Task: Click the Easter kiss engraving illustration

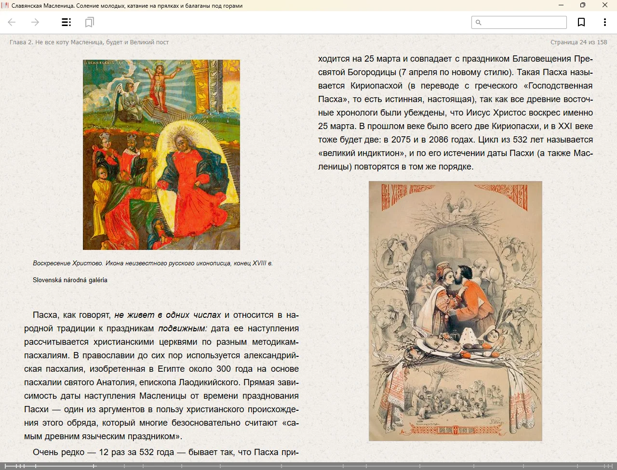Action: (455, 311)
